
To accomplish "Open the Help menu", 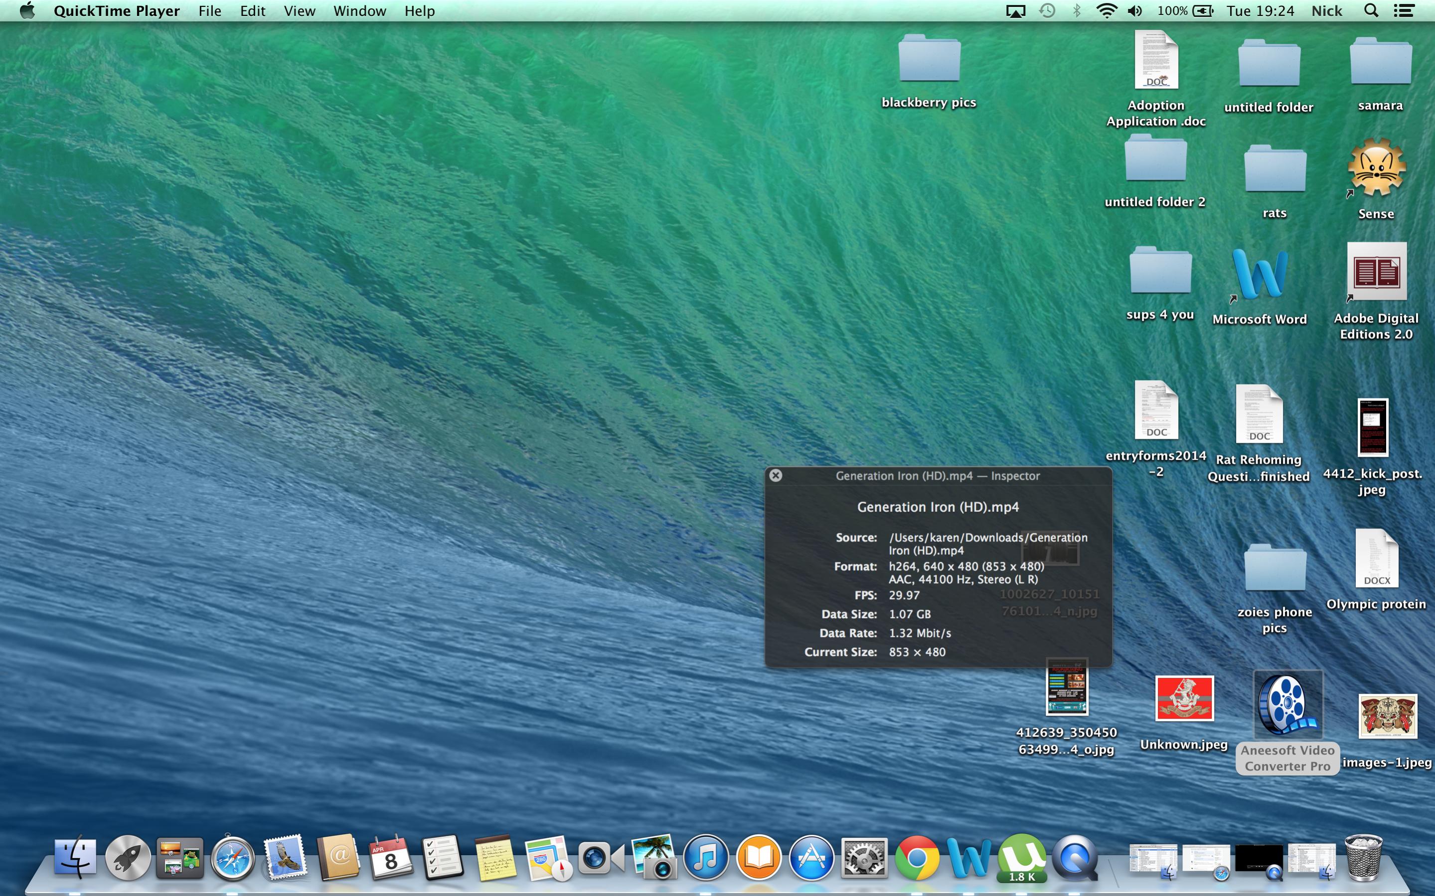I will (420, 10).
